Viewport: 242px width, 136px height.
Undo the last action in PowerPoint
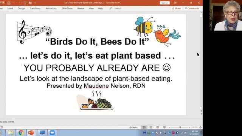click(14, 3)
